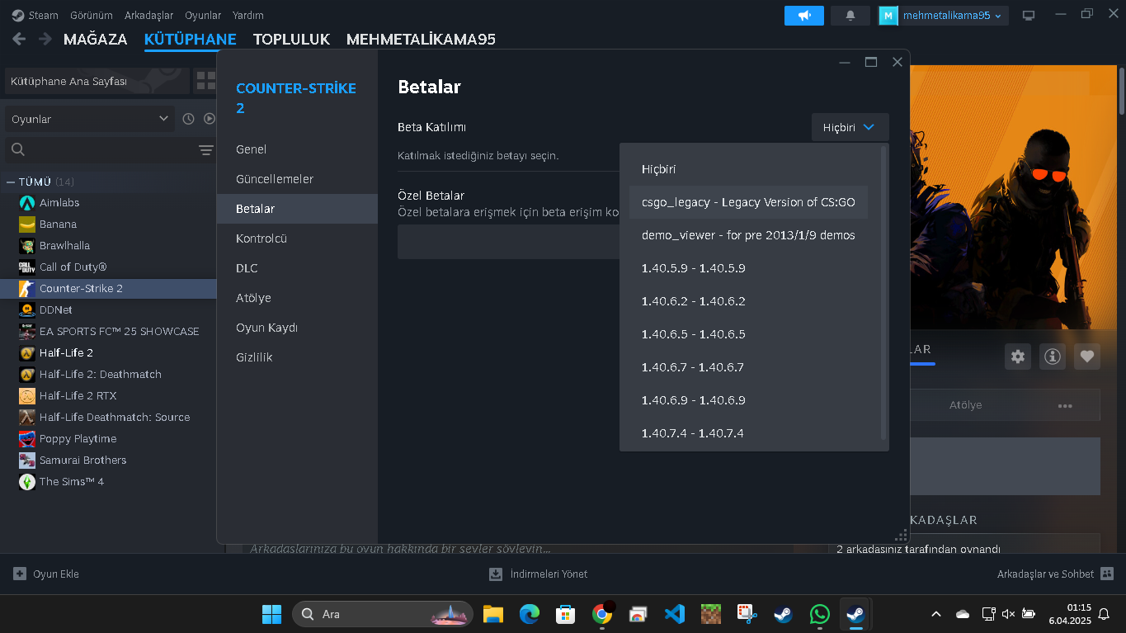Collapse the TÜMÜ game category

(11, 182)
